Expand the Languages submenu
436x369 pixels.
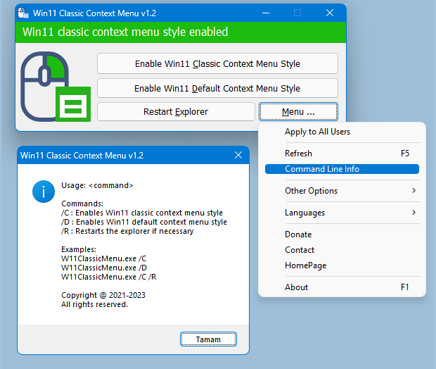tap(342, 213)
